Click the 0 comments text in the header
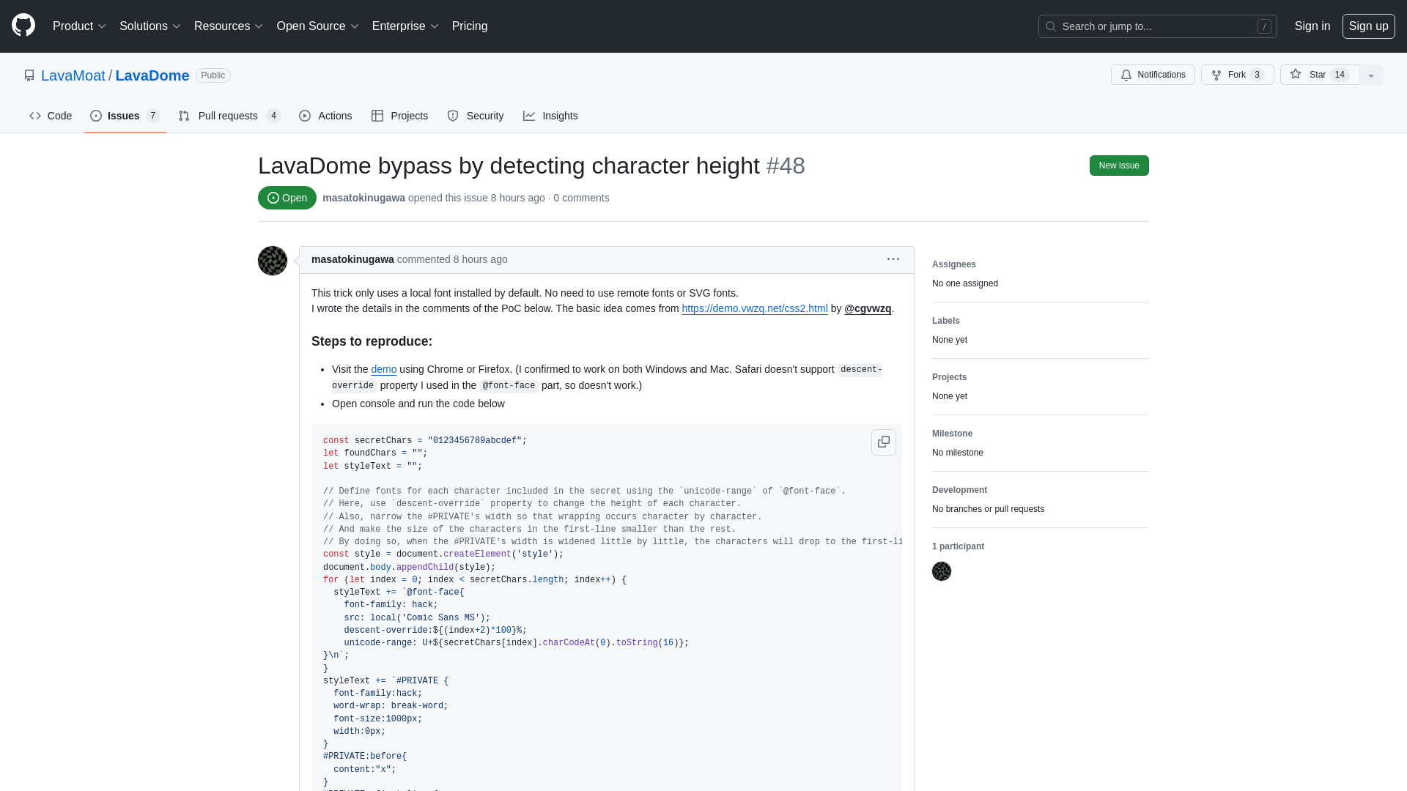This screenshot has height=791, width=1407. [x=581, y=198]
